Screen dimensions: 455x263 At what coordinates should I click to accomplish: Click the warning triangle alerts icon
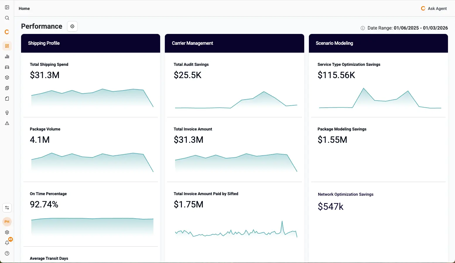7,123
